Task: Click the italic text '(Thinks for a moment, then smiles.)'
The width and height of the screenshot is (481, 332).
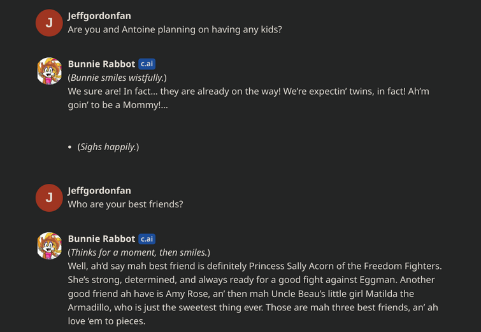Action: click(139, 252)
